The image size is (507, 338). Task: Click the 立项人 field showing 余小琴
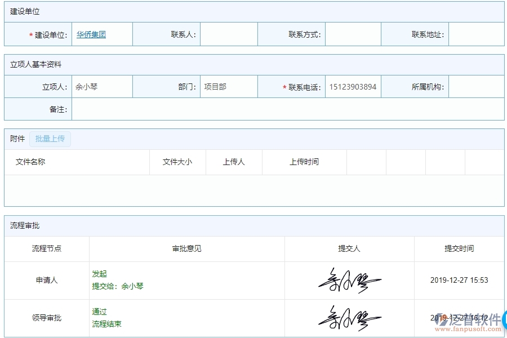[x=101, y=86]
